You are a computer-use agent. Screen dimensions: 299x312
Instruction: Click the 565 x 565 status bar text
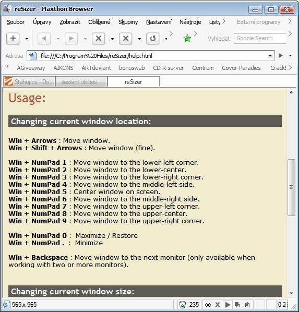coord(24,305)
